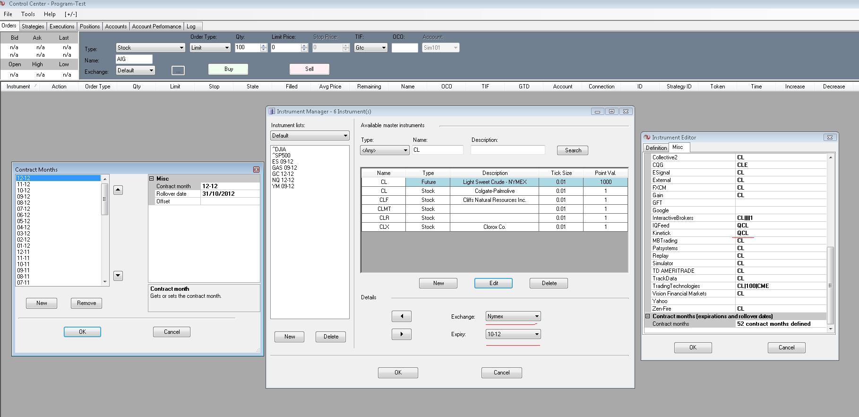
Task: Move contract month down with arrow button
Action: click(118, 276)
